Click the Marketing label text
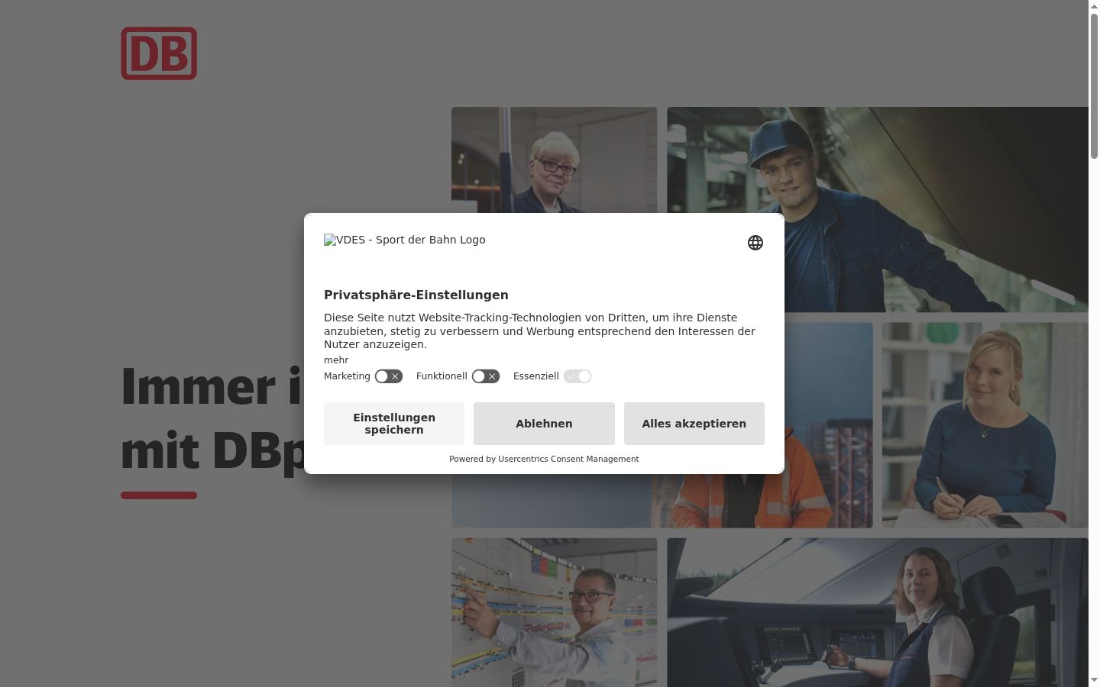 347,376
